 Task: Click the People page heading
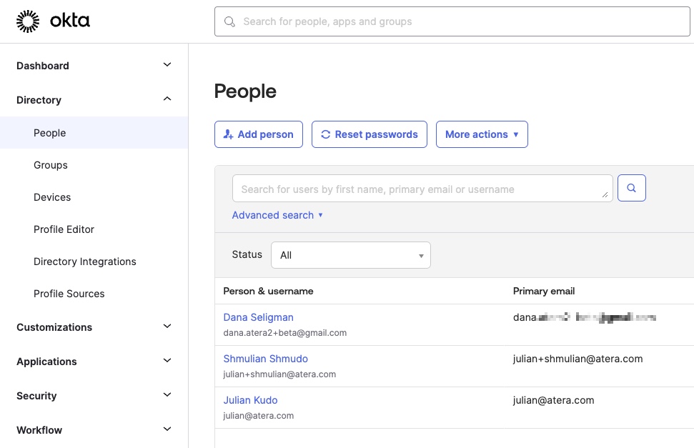pos(245,91)
